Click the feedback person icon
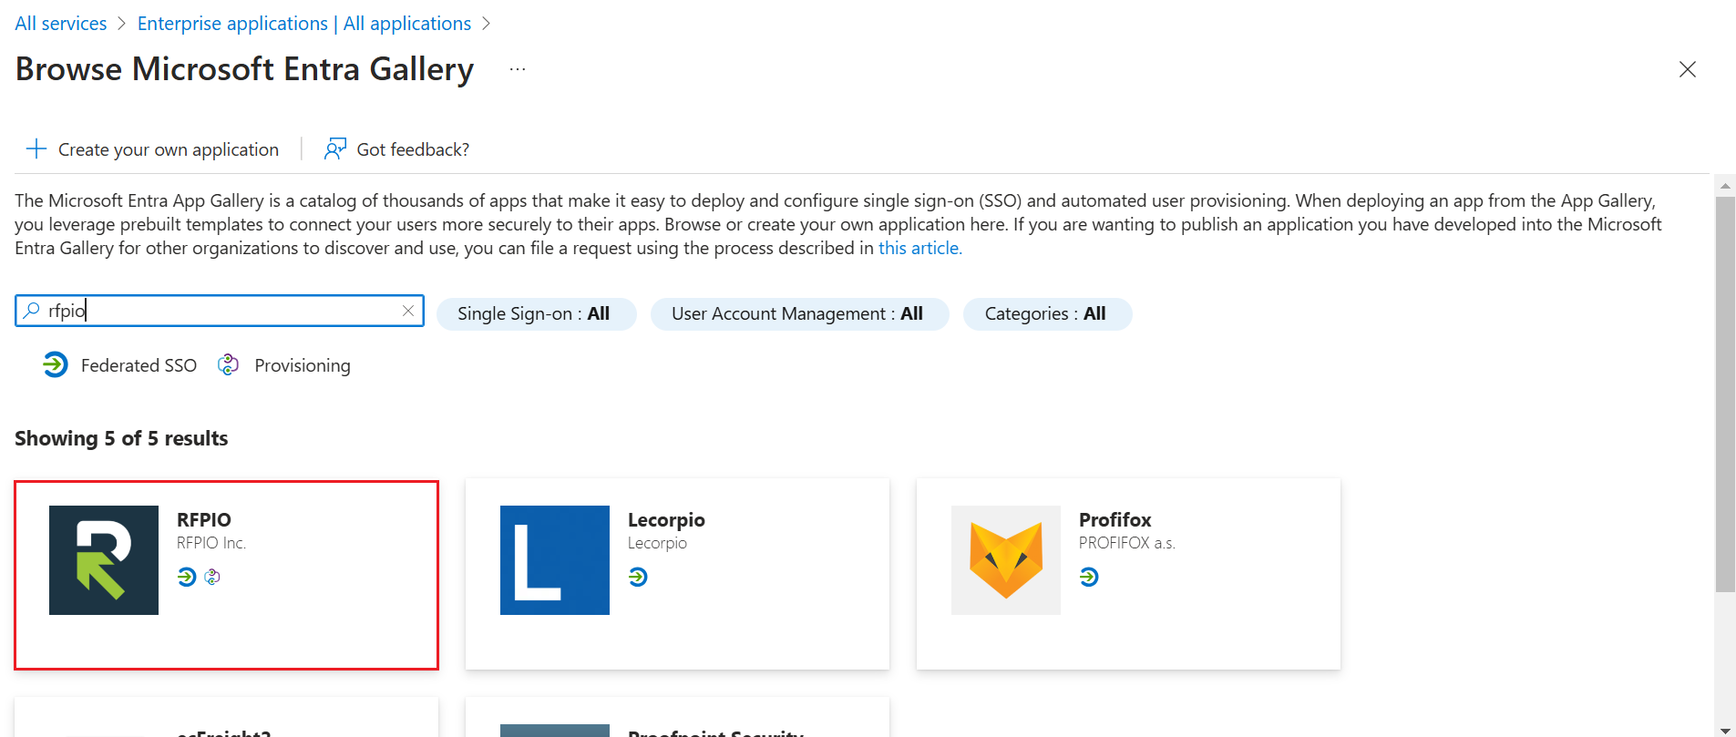Screen dimensions: 1736x737 tap(335, 148)
